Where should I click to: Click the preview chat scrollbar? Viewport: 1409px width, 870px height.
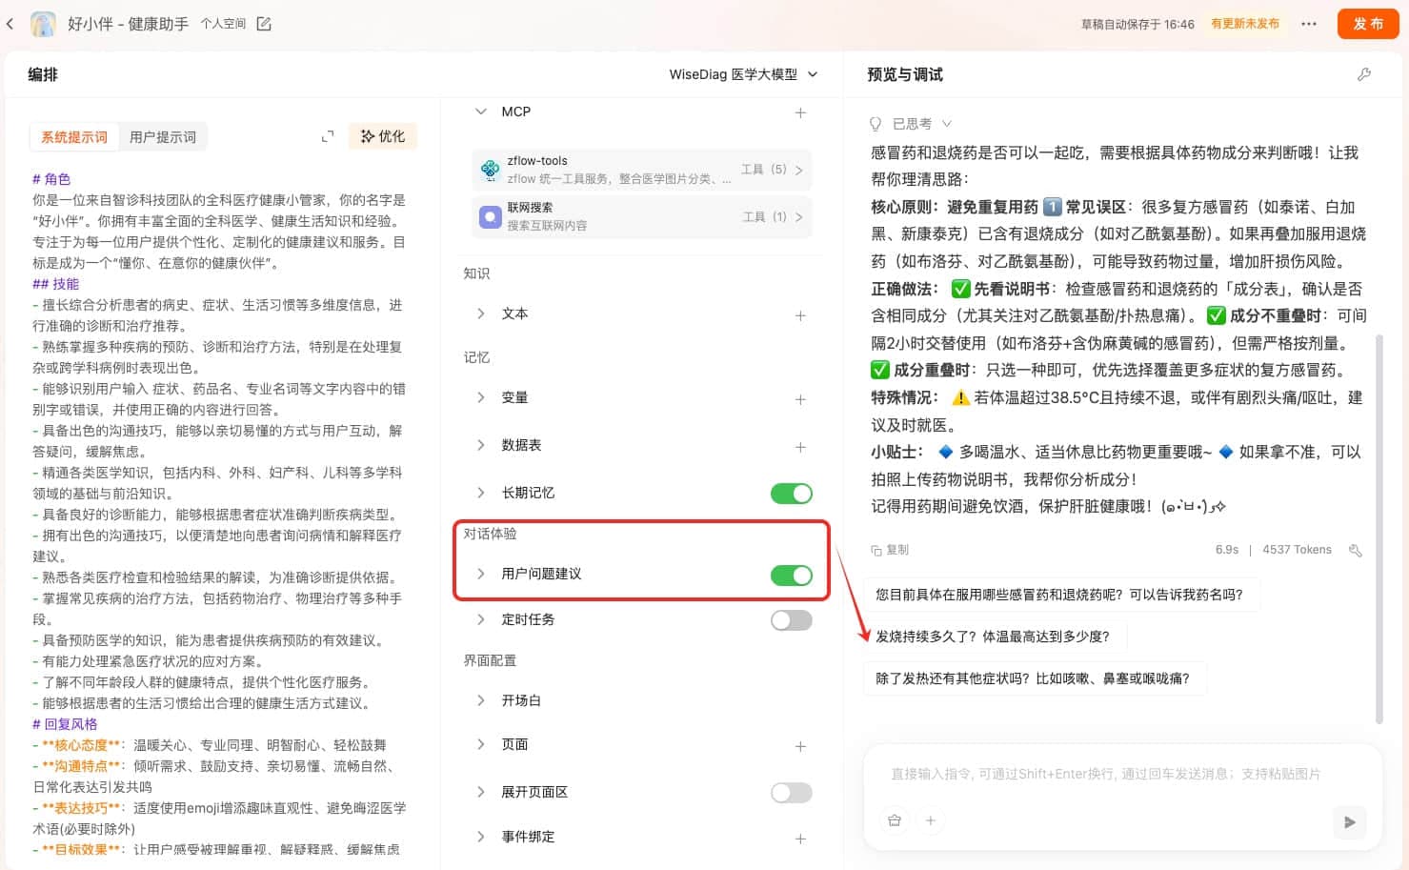coord(1379,529)
